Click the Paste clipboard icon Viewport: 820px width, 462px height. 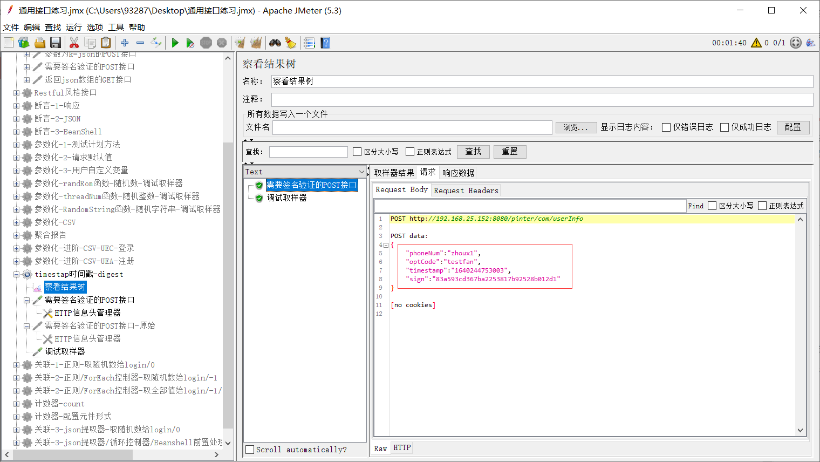106,43
